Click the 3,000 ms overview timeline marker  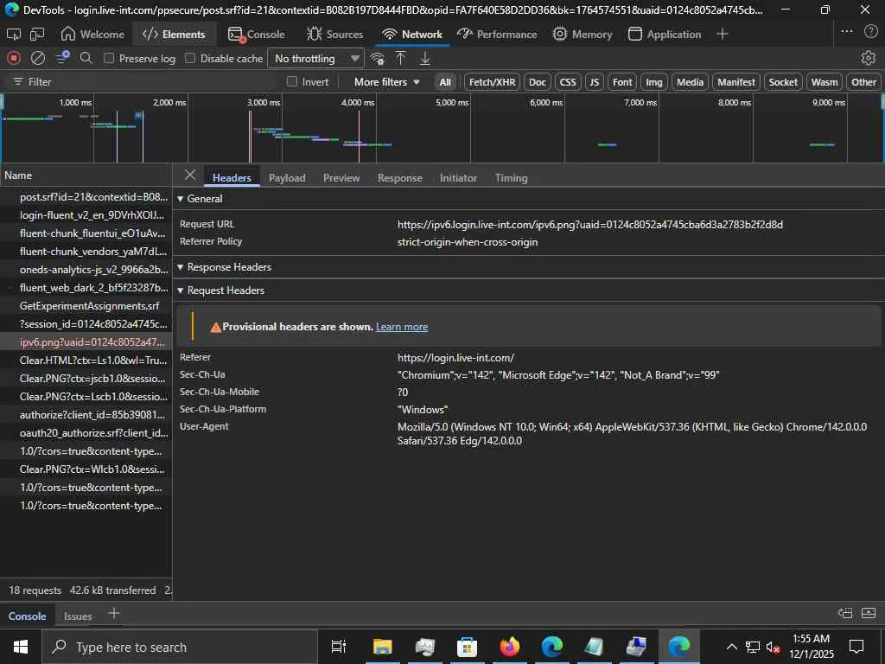[x=264, y=103]
